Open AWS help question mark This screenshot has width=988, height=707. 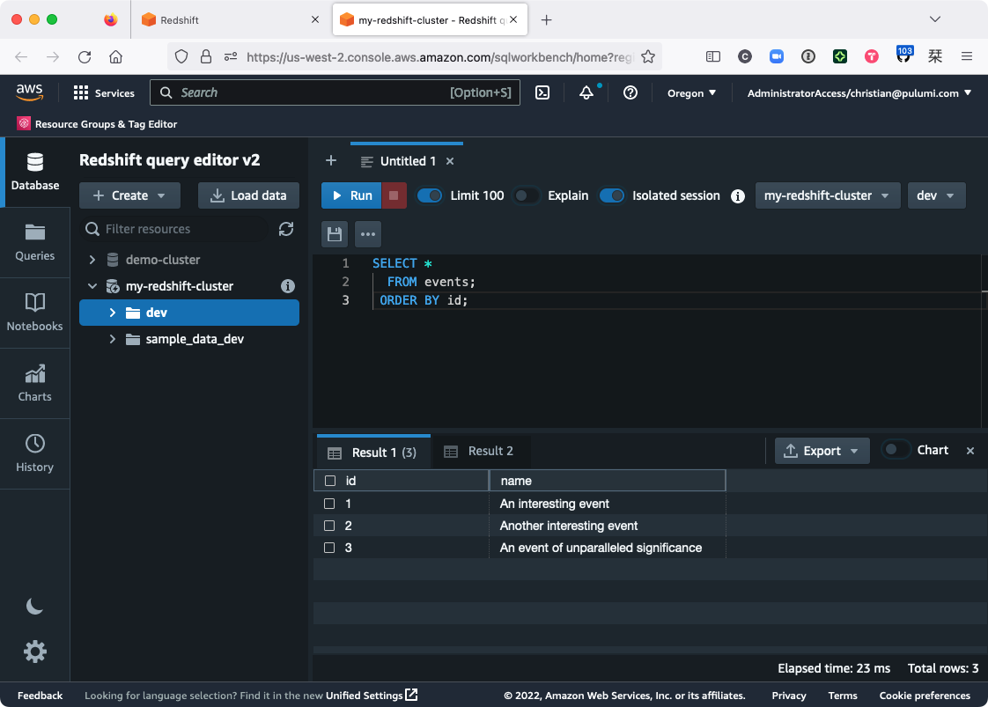click(630, 92)
